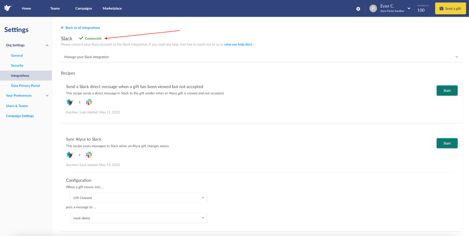Click Alyce Partial Sandbox account label
Screen dimensions: 469x236
392,11
